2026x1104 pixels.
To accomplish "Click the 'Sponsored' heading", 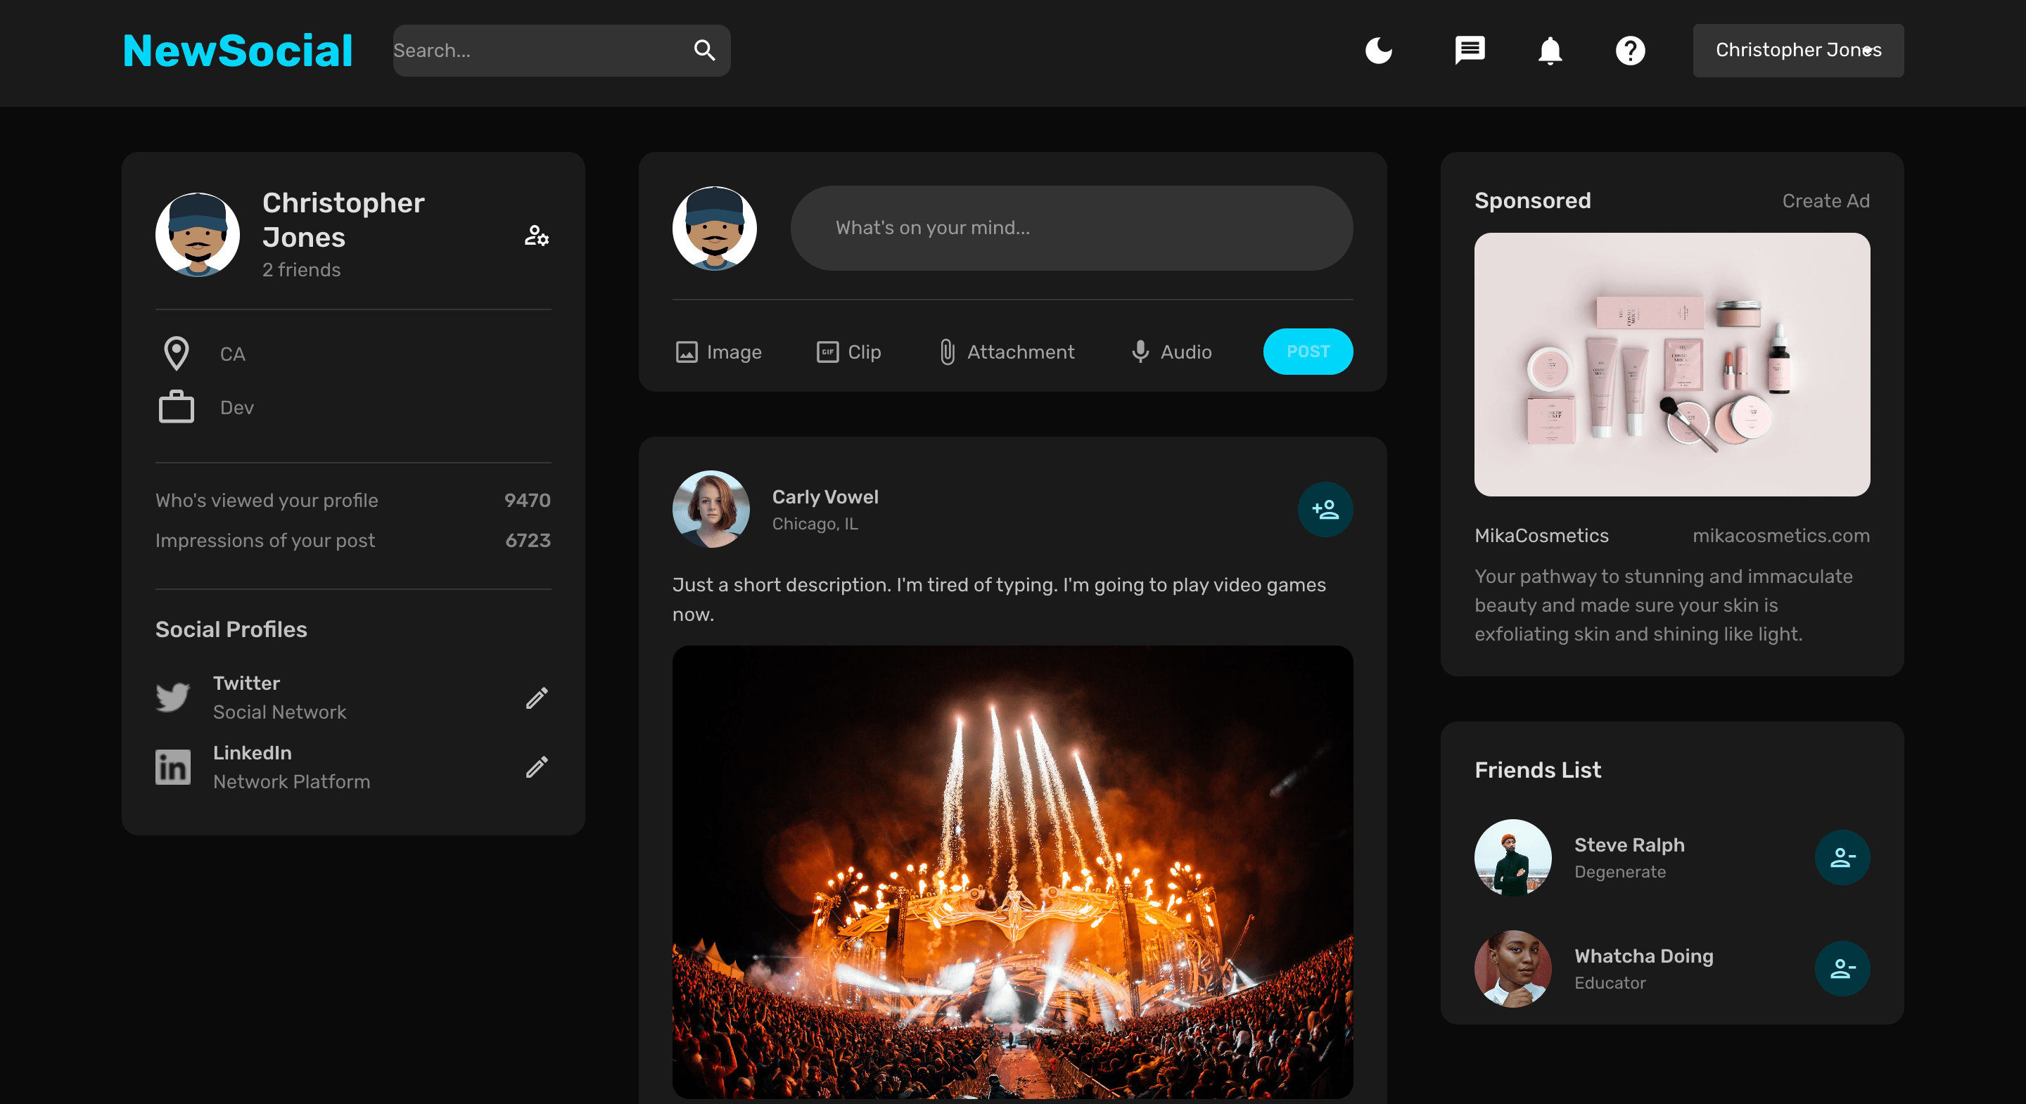I will click(x=1532, y=201).
